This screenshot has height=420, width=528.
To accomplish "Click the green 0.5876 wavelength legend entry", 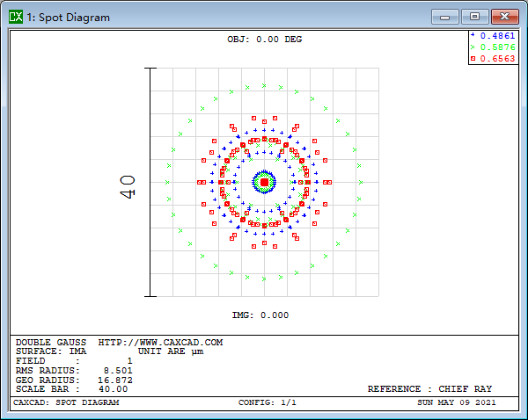I will [493, 47].
